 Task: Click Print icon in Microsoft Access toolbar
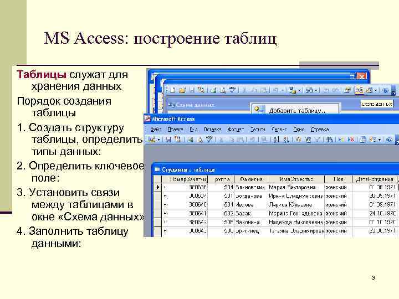190,140
